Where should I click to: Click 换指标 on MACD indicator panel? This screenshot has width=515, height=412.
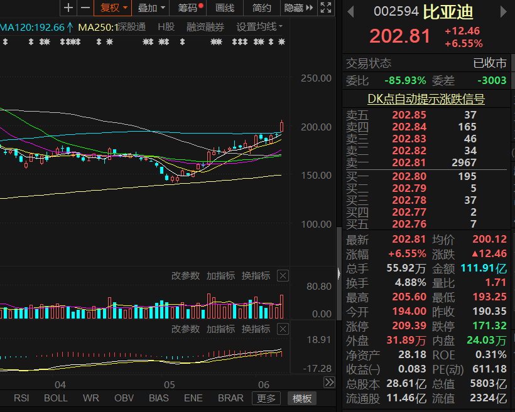tap(256, 329)
